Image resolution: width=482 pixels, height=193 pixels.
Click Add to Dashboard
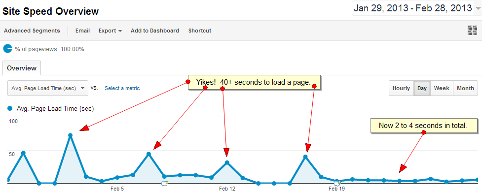coord(154,31)
